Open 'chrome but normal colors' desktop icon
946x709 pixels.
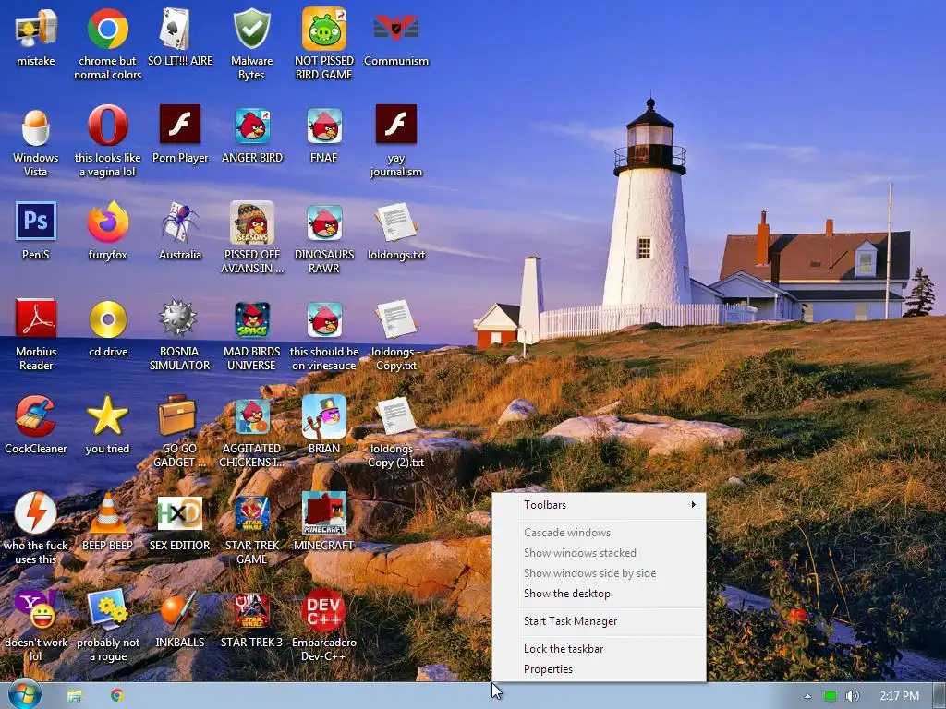[x=107, y=30]
